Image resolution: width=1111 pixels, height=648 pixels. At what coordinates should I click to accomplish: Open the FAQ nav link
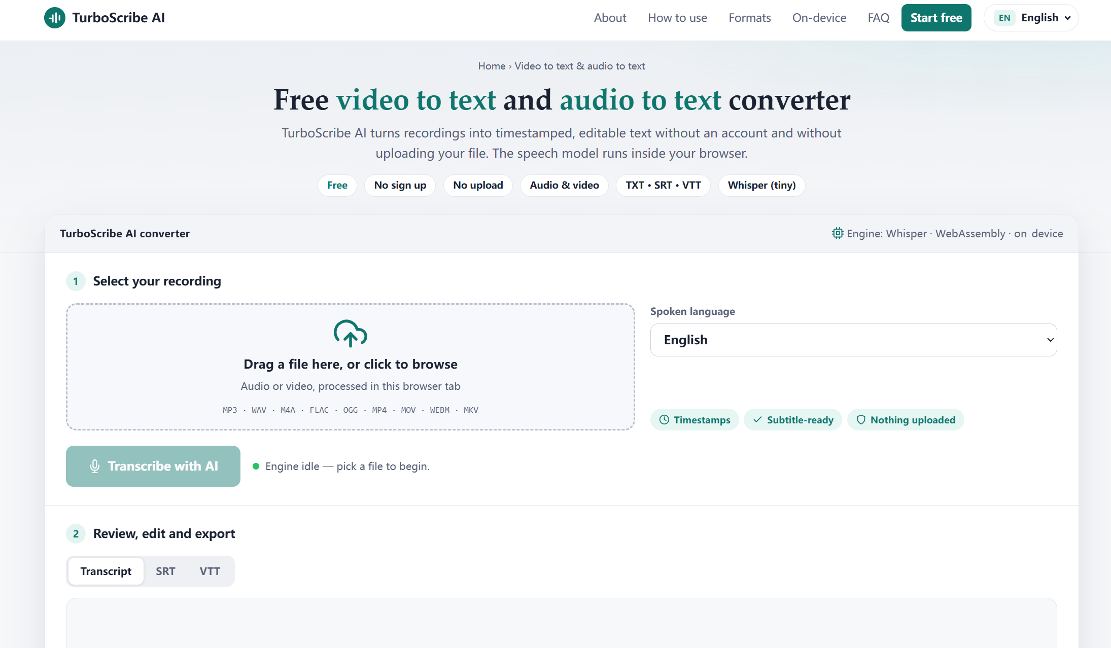879,18
